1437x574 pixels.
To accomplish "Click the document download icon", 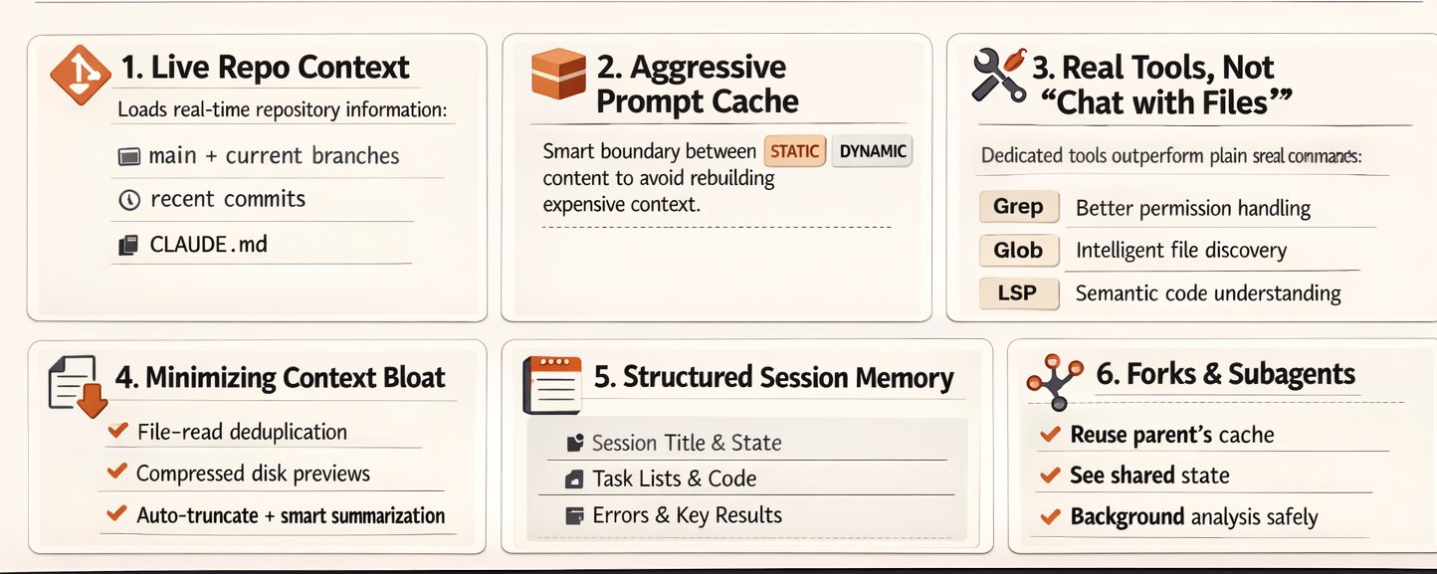I will 78,386.
